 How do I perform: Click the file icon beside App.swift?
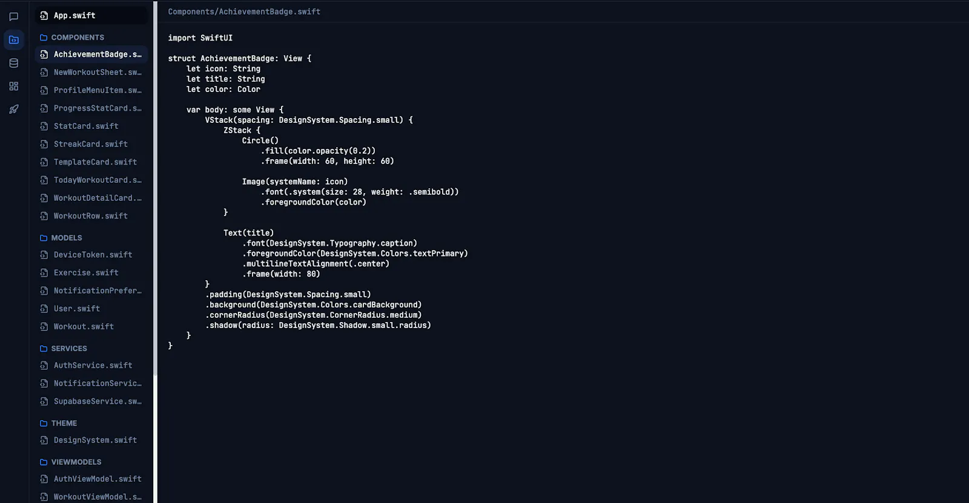(44, 16)
